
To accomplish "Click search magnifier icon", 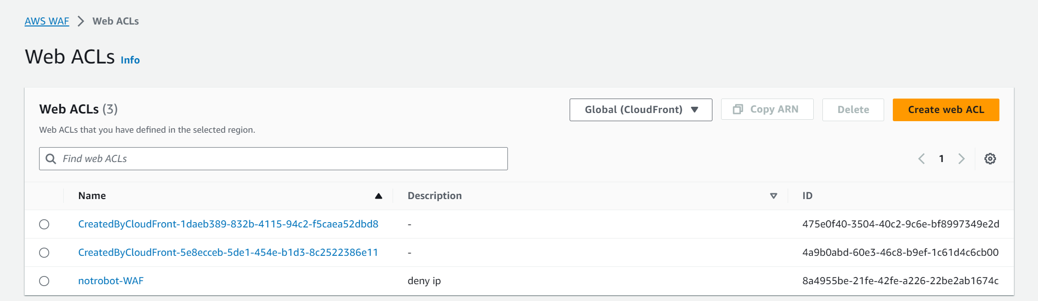I will pos(51,159).
